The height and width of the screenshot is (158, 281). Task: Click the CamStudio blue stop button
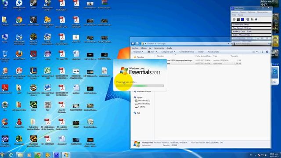[x=242, y=19]
